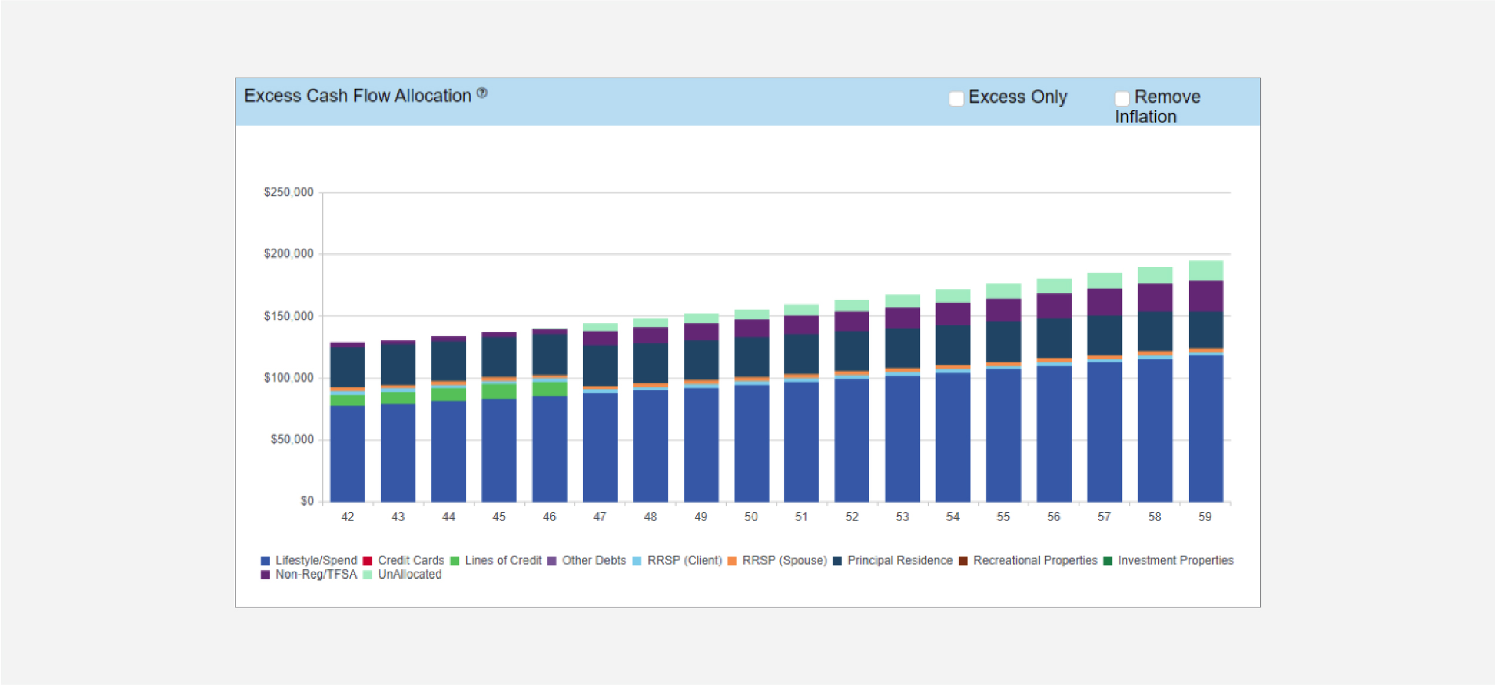Hide the Principal Residence series via legend
This screenshot has width=1495, height=685.
click(x=899, y=561)
